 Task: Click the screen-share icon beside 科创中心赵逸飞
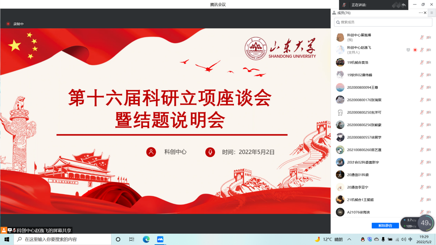408,50
